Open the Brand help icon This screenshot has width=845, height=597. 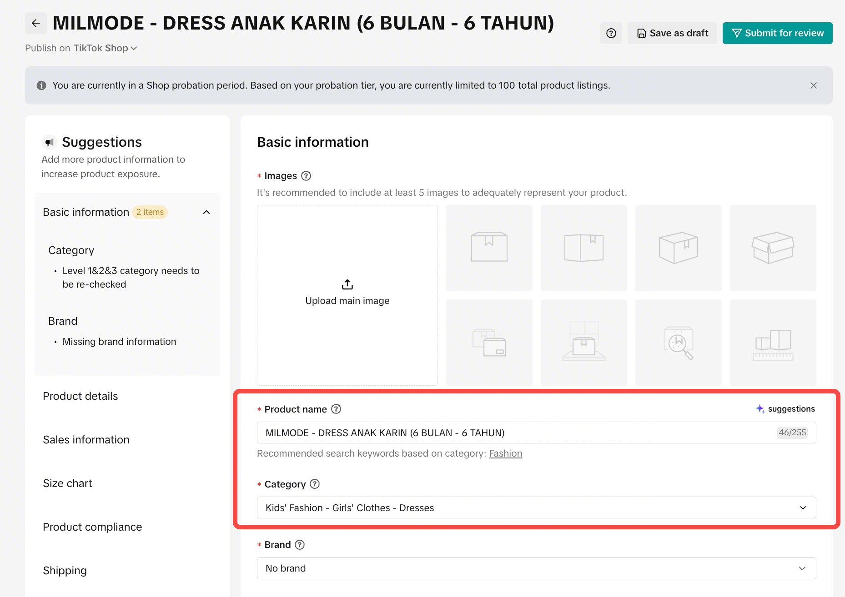(x=300, y=545)
